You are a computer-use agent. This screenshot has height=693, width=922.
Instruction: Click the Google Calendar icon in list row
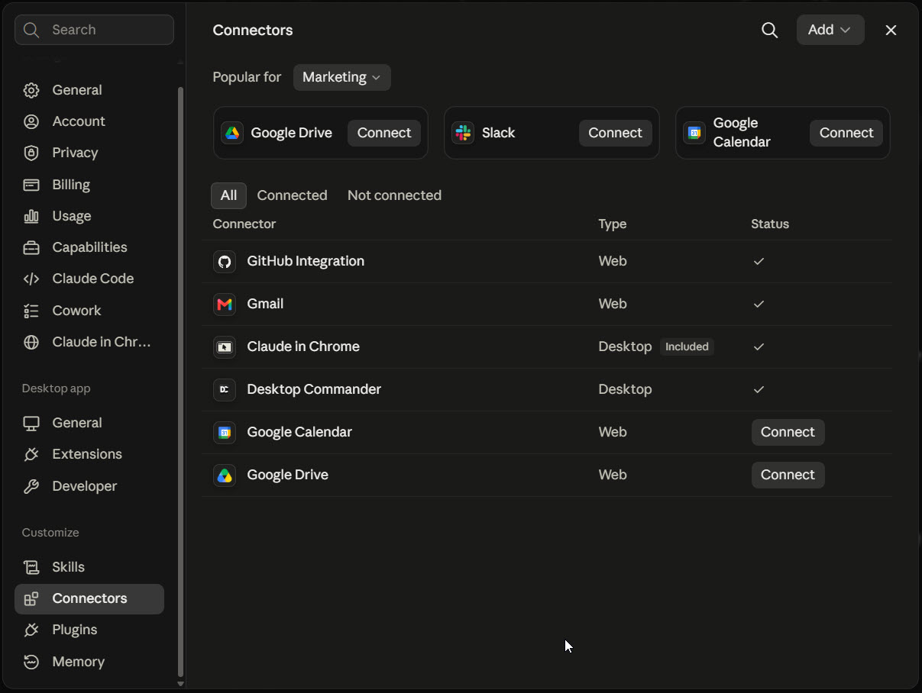click(x=225, y=432)
